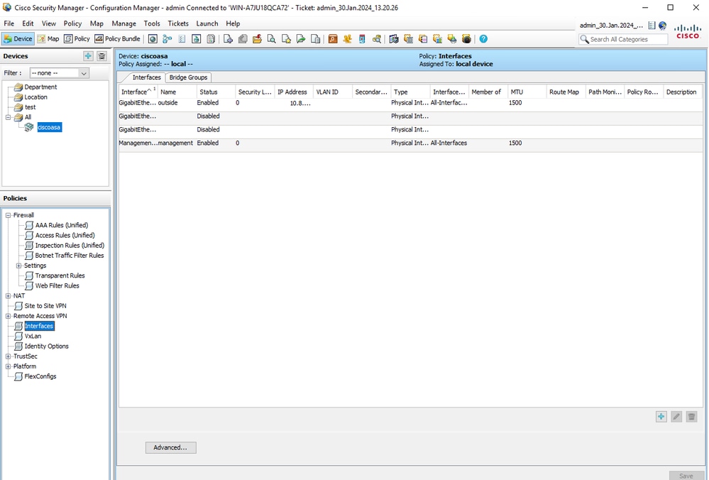The height and width of the screenshot is (480, 709).
Task: Click the ticket checklist icon beside the ticket name
Action: pyautogui.click(x=652, y=26)
